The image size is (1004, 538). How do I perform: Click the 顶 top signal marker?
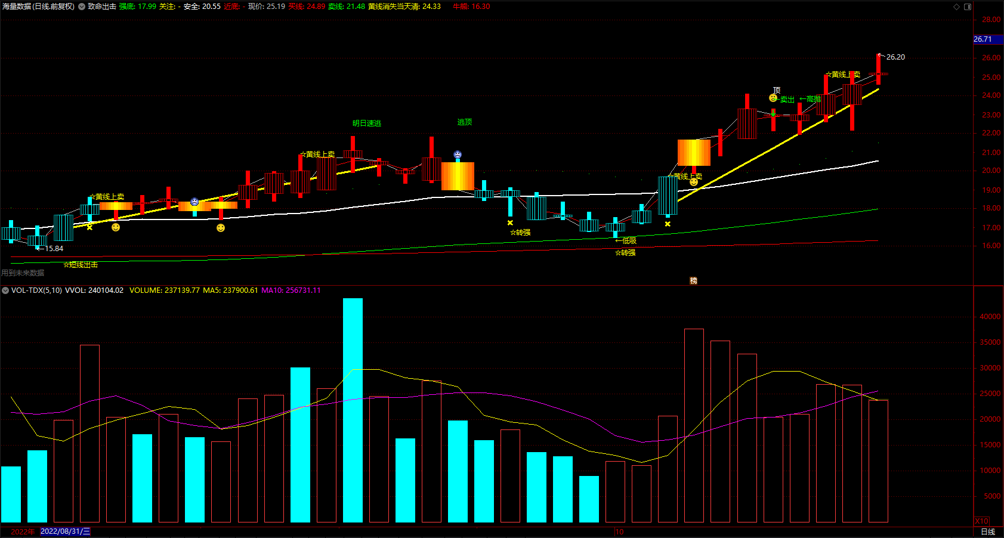click(777, 91)
